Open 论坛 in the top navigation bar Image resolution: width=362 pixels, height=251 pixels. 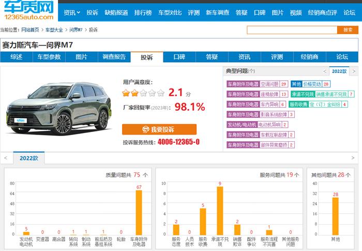tap(349, 12)
